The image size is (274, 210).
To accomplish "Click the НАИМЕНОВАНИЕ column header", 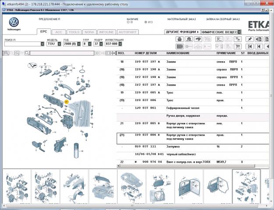I will coord(178,53).
